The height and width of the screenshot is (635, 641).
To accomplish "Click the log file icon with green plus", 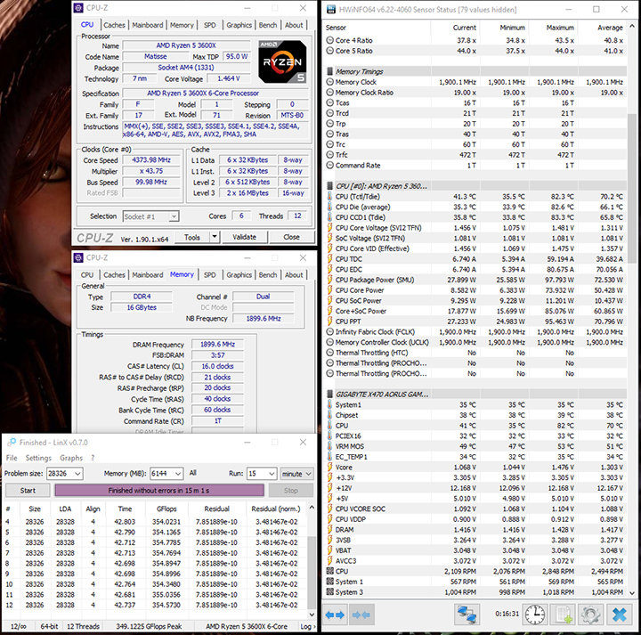I will [563, 615].
